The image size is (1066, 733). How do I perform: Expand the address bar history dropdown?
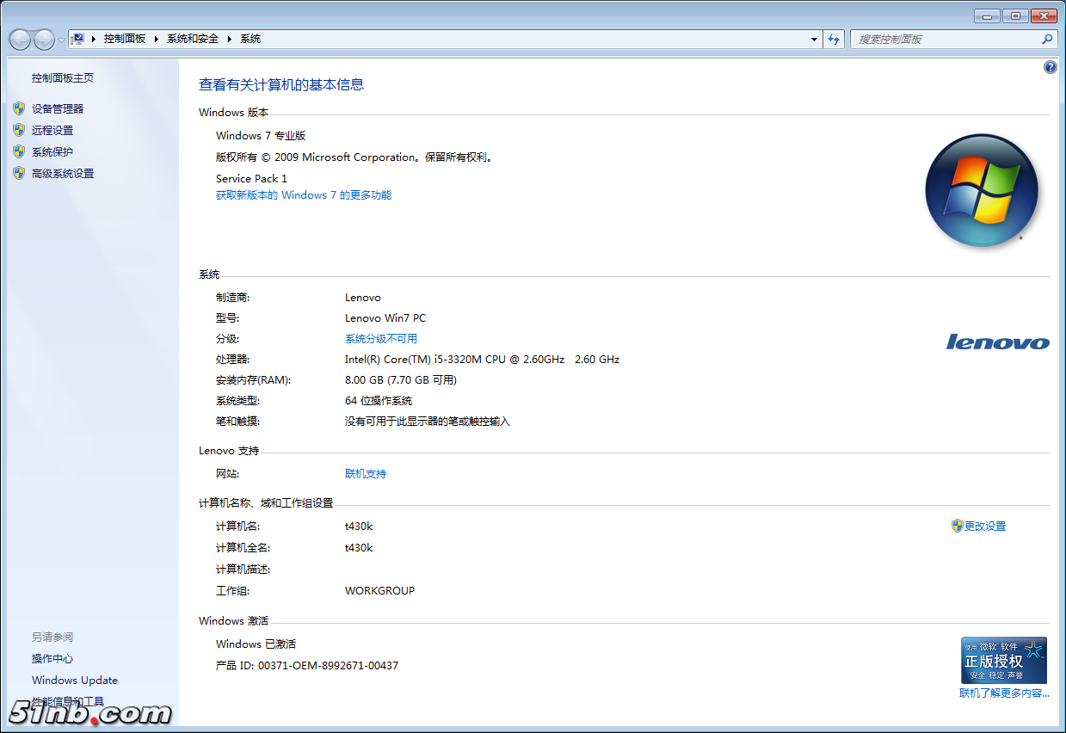tap(814, 40)
